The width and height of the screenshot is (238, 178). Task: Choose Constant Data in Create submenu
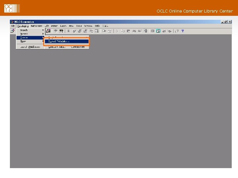pyautogui.click(x=67, y=47)
